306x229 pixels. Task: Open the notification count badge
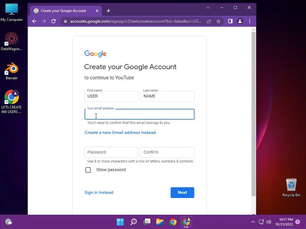click(298, 222)
